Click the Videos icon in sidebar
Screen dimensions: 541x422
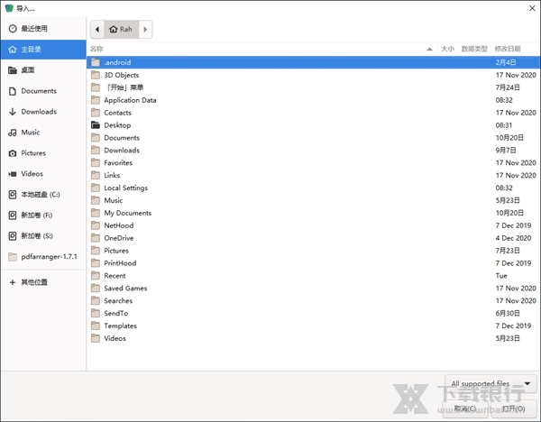pos(13,174)
